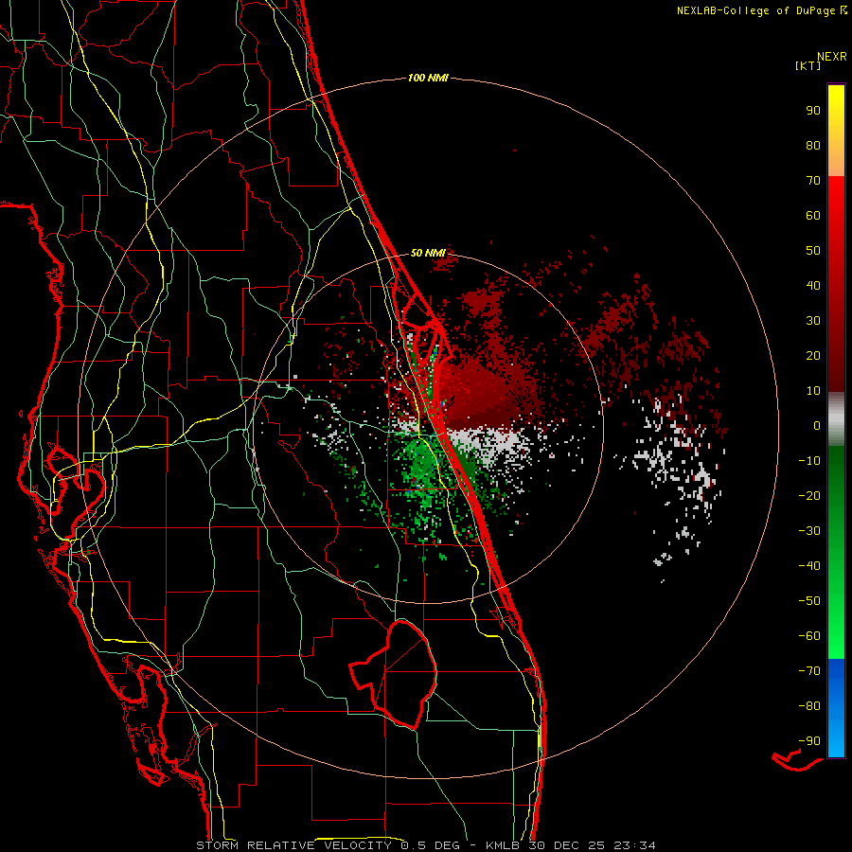Click the KMLB station identifier in the caption
Image resolution: width=852 pixels, height=852 pixels.
click(x=503, y=845)
